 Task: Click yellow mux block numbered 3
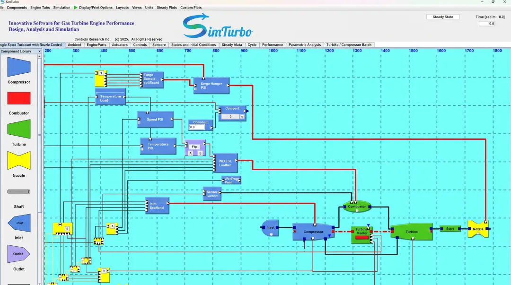(x=104, y=275)
